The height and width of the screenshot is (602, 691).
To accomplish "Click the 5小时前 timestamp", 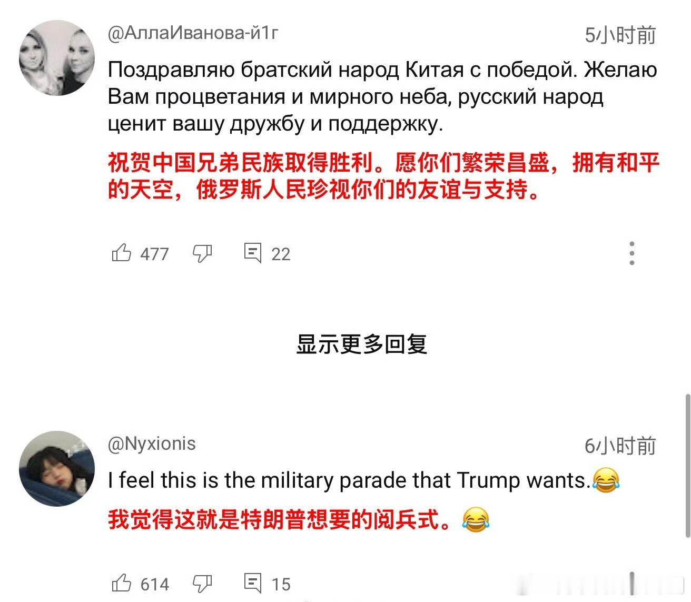I will coord(620,35).
